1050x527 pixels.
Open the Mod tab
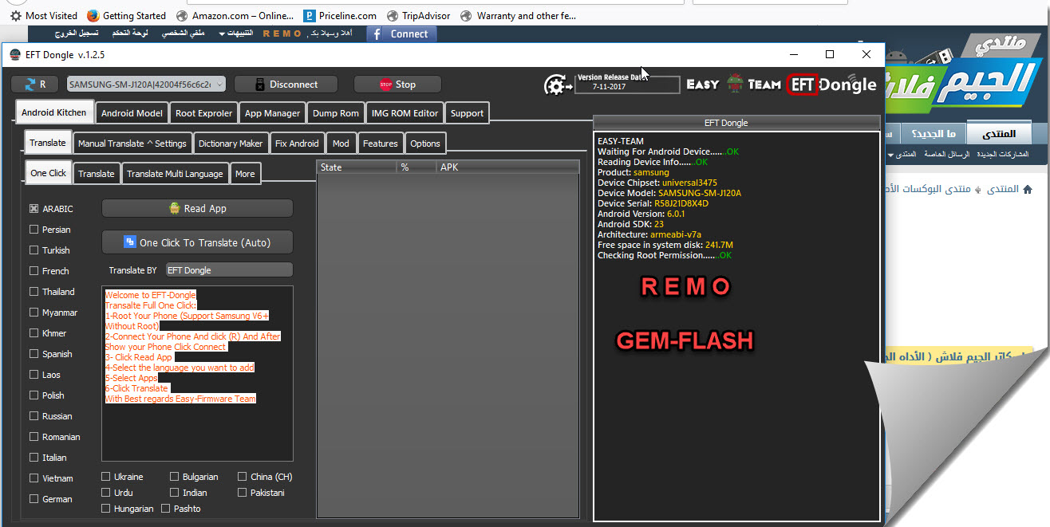(x=341, y=144)
